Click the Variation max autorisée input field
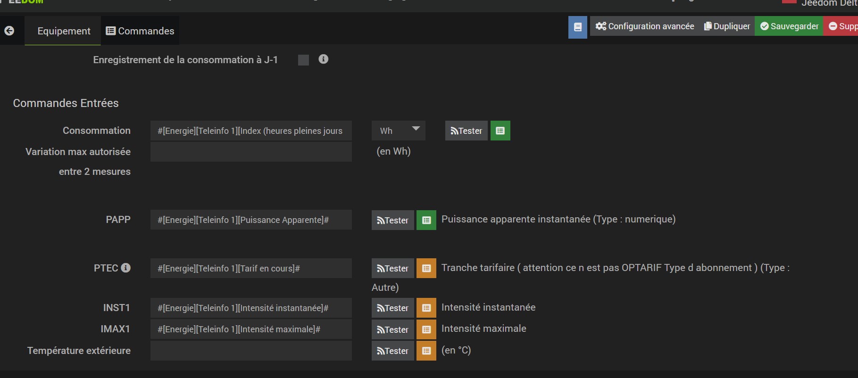The image size is (858, 378). 251,152
